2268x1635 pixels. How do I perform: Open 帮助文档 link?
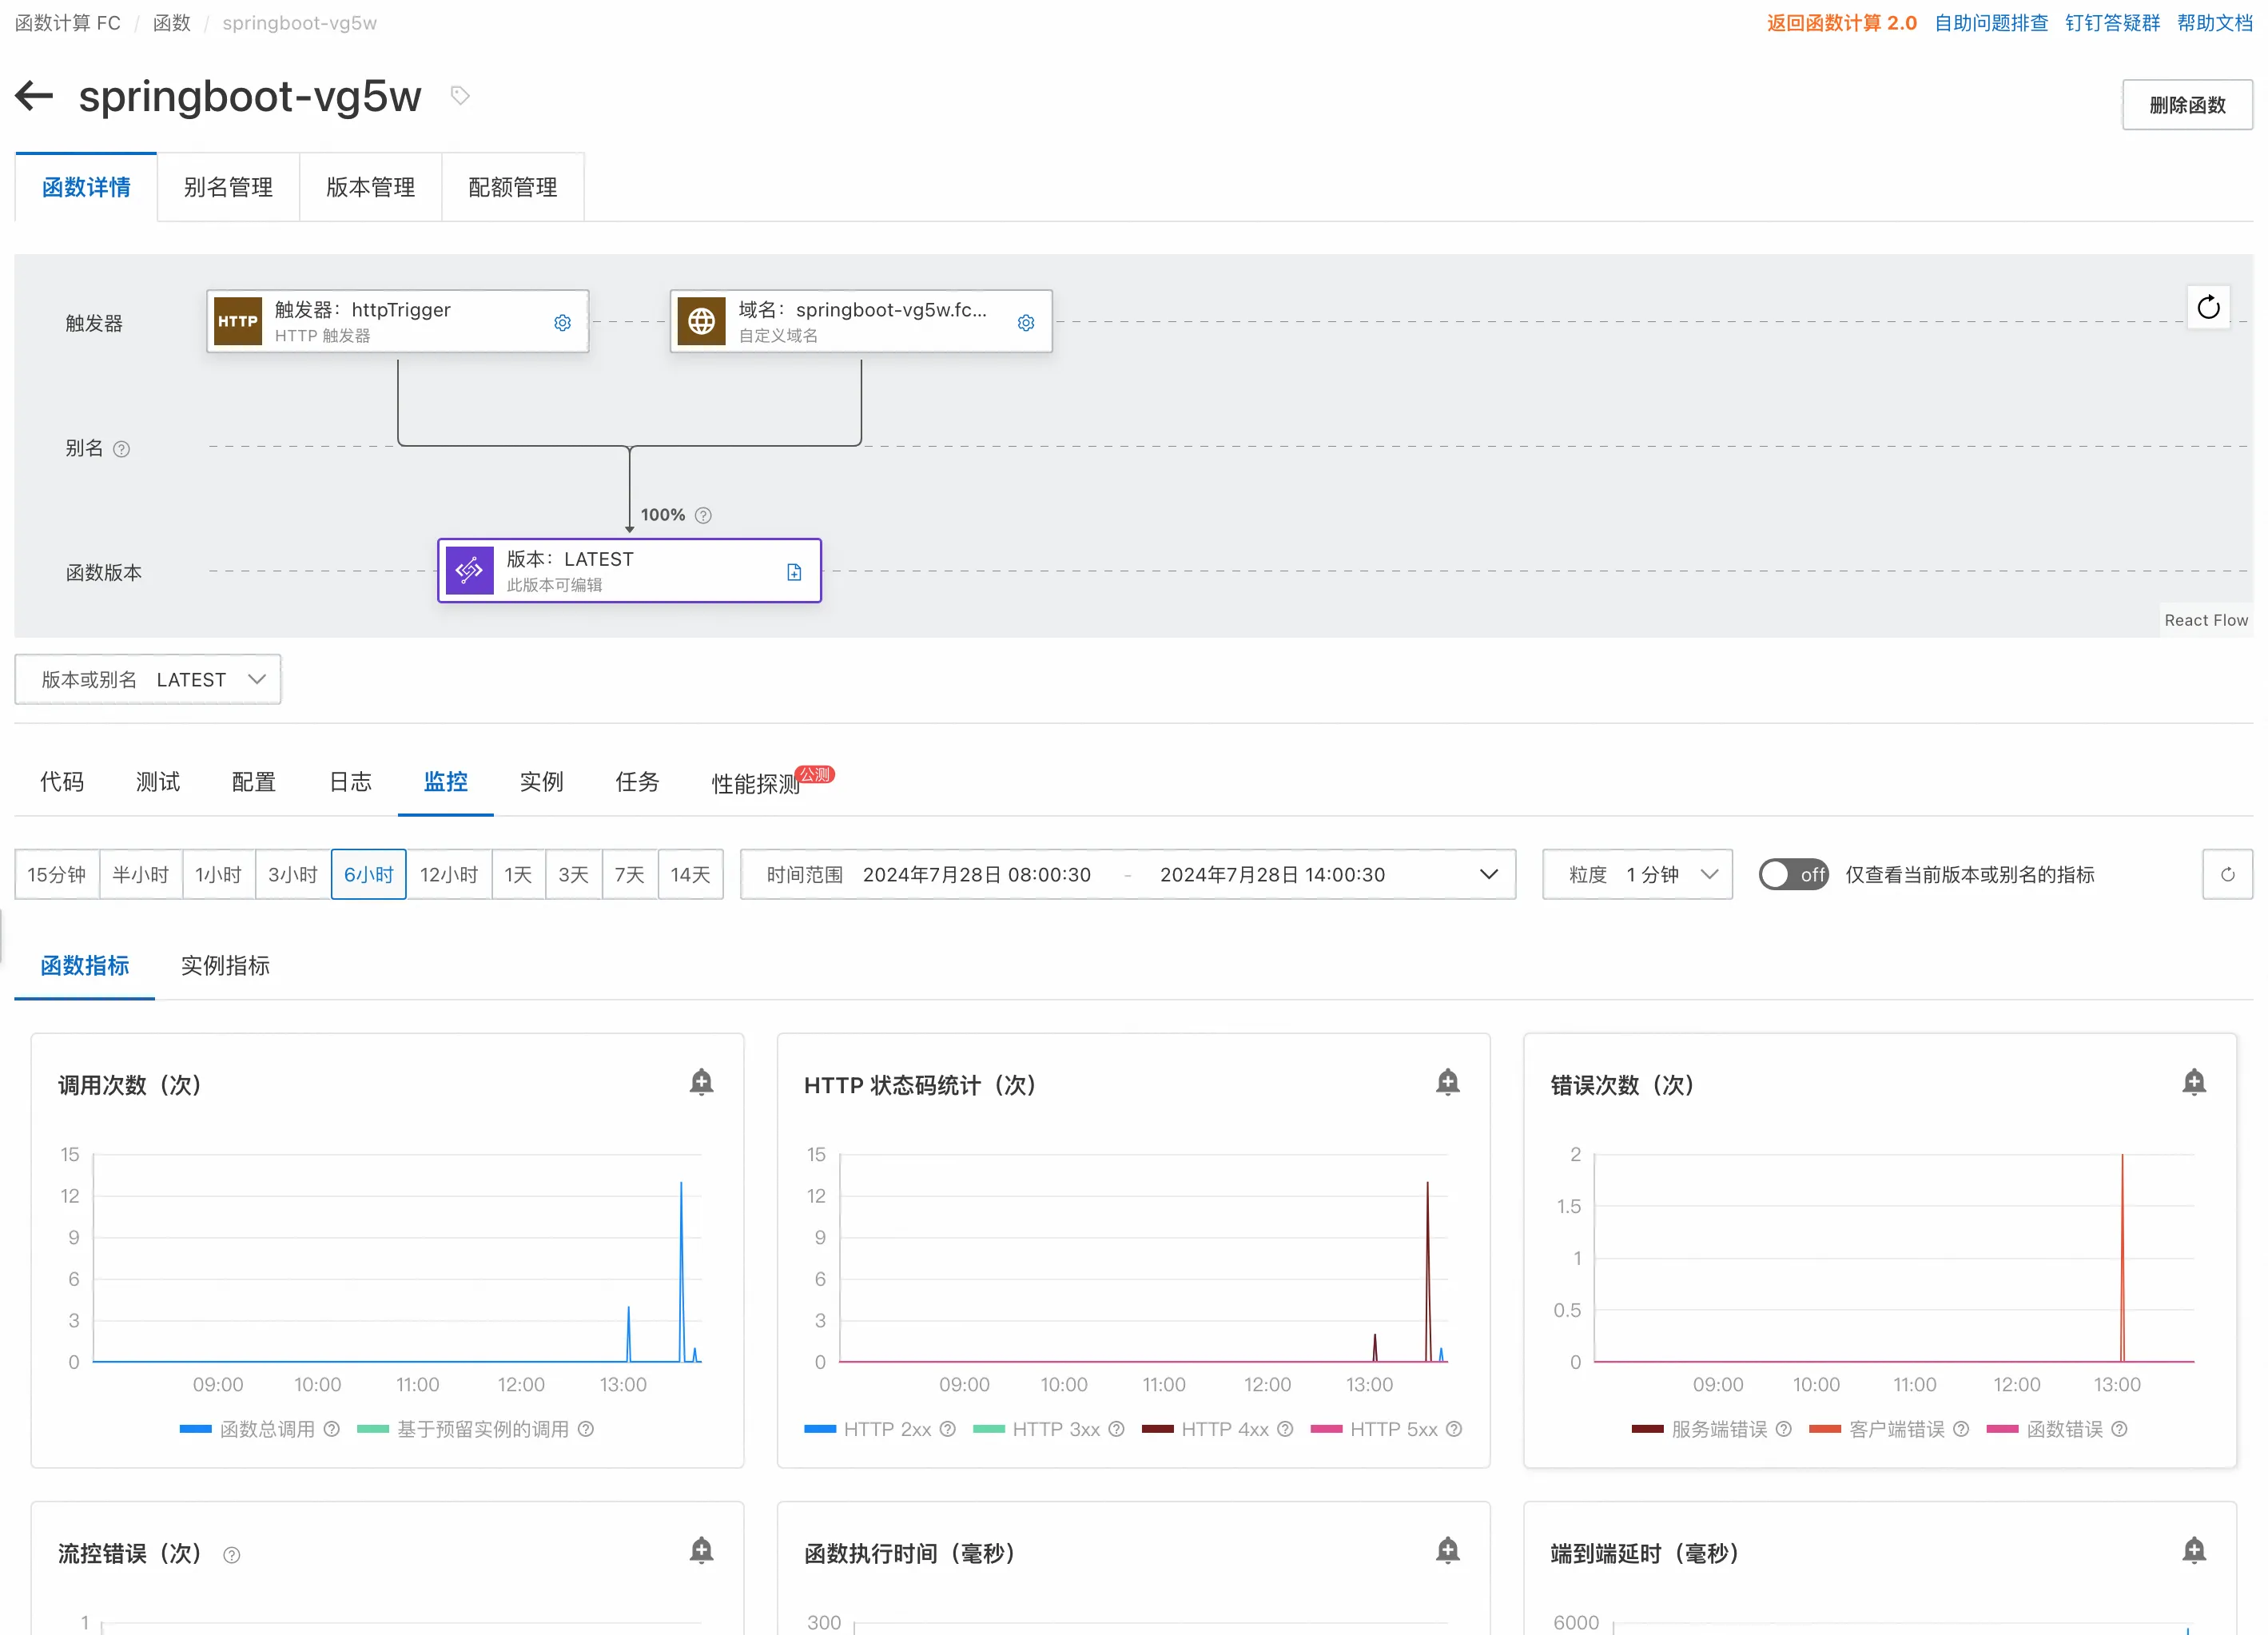2215,23
